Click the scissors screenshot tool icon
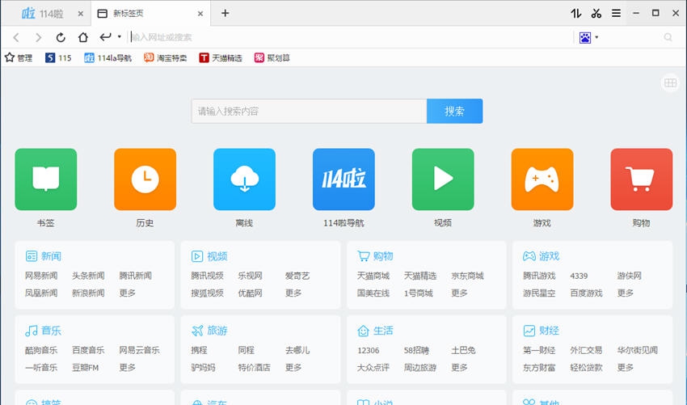Image resolution: width=687 pixels, height=405 pixels. click(x=596, y=13)
